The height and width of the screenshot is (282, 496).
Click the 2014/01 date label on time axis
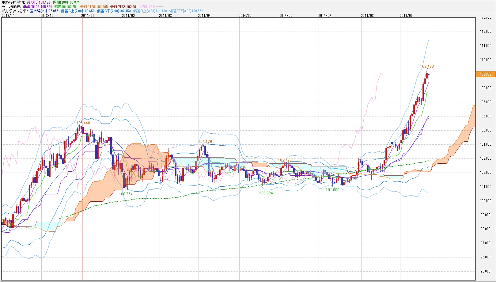(88, 16)
